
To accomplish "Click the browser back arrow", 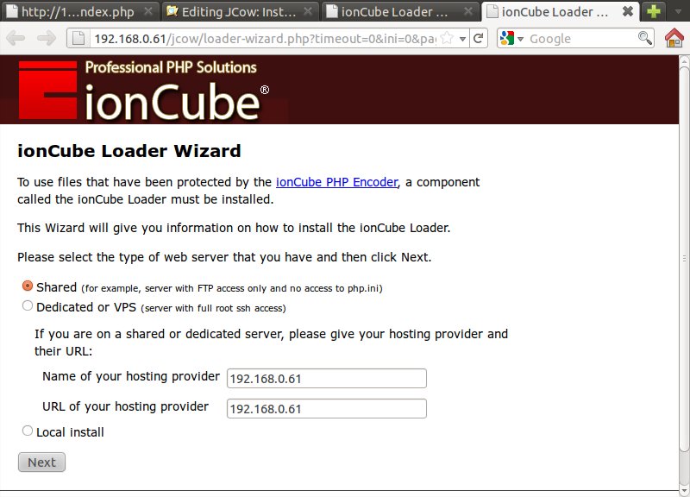I will click(16, 39).
